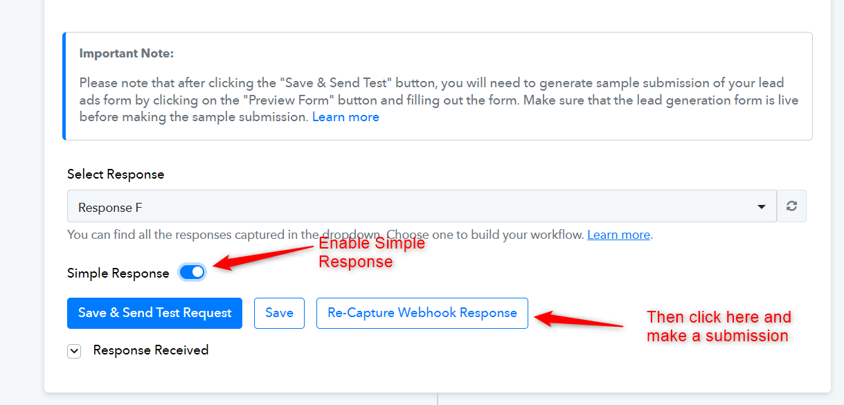Click red arrow pointing at Re-Capture button

click(579, 321)
